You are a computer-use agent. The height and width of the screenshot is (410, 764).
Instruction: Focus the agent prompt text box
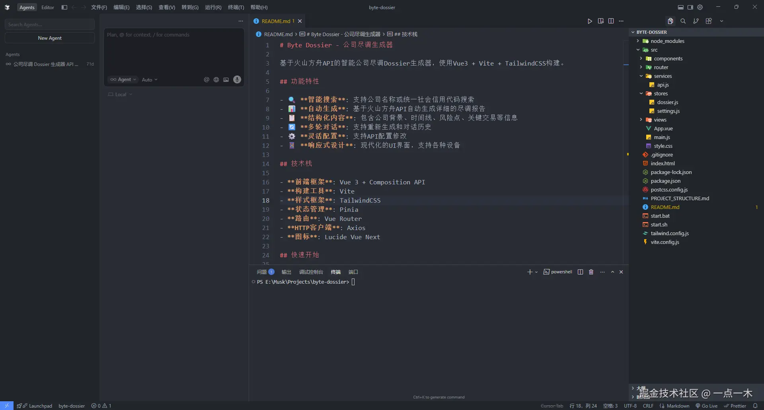(174, 52)
